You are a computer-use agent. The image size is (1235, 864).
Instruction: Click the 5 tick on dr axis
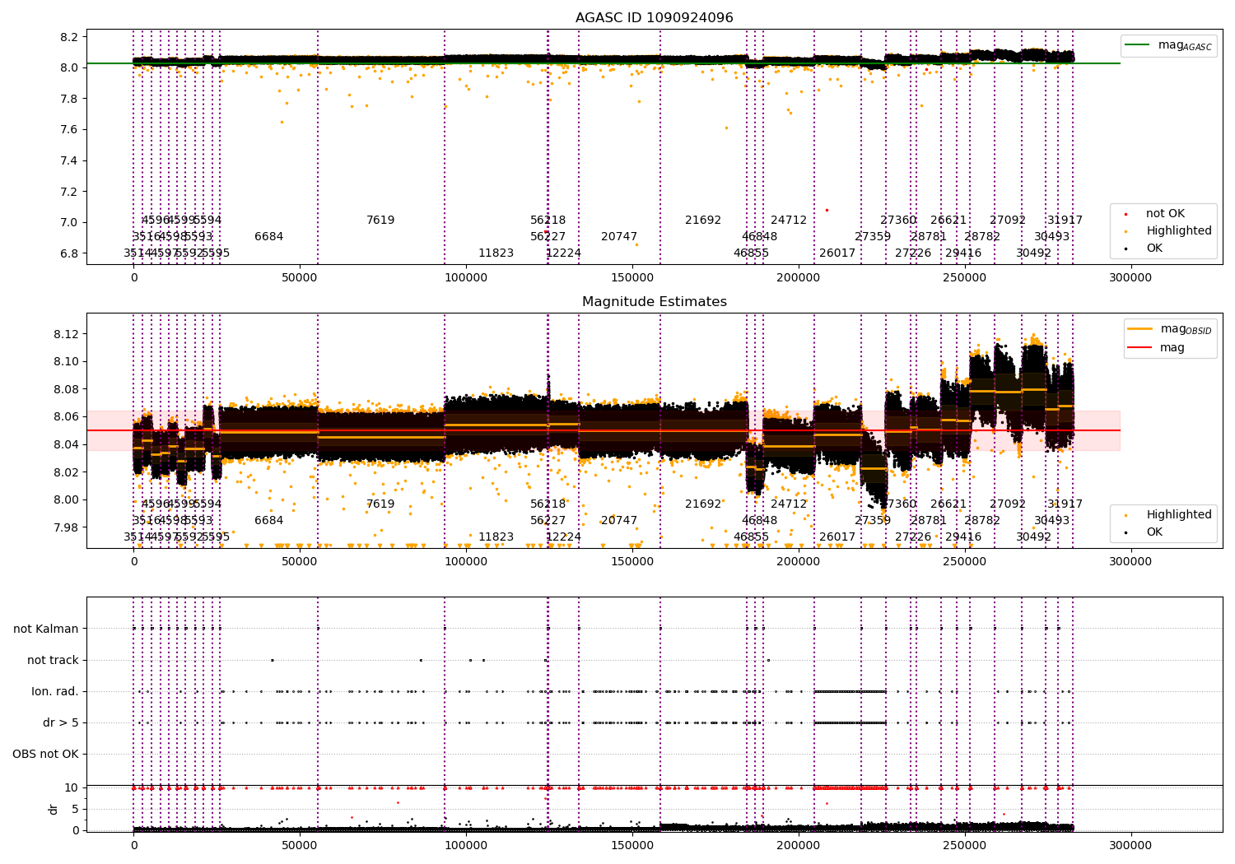(75, 810)
